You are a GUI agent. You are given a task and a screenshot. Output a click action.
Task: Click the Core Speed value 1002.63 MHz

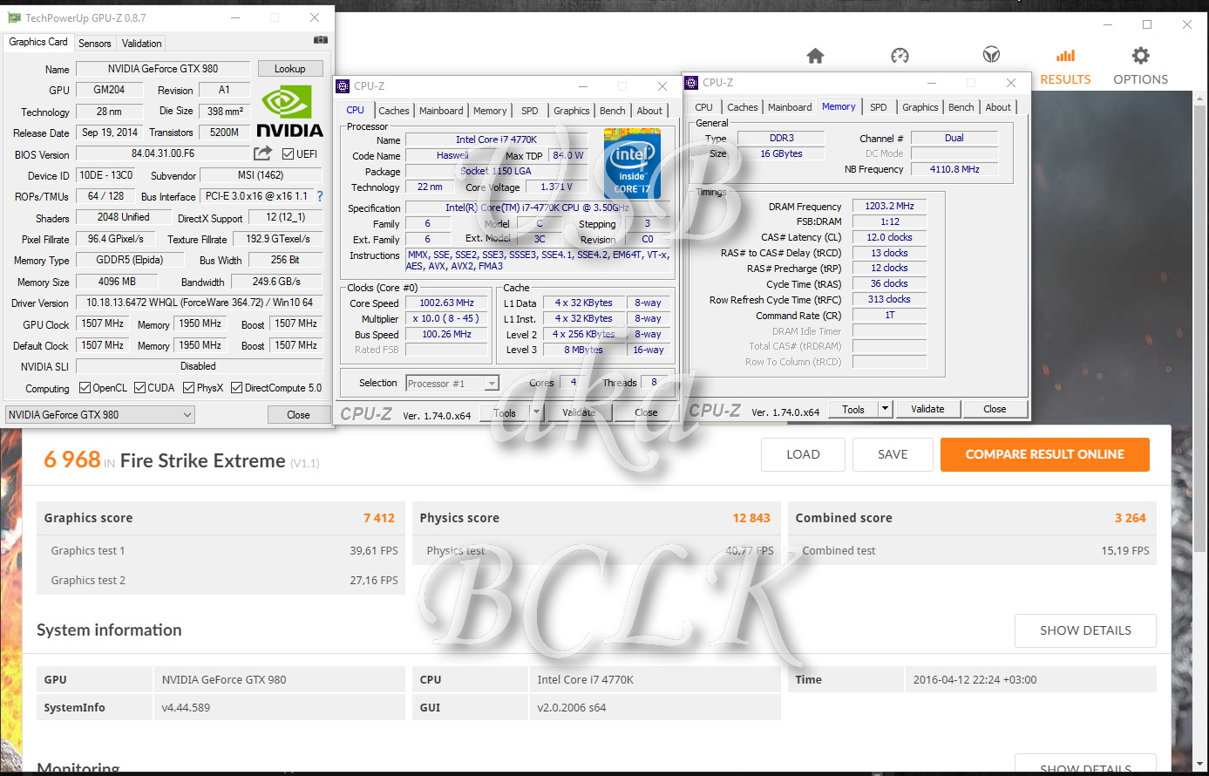pyautogui.click(x=446, y=303)
